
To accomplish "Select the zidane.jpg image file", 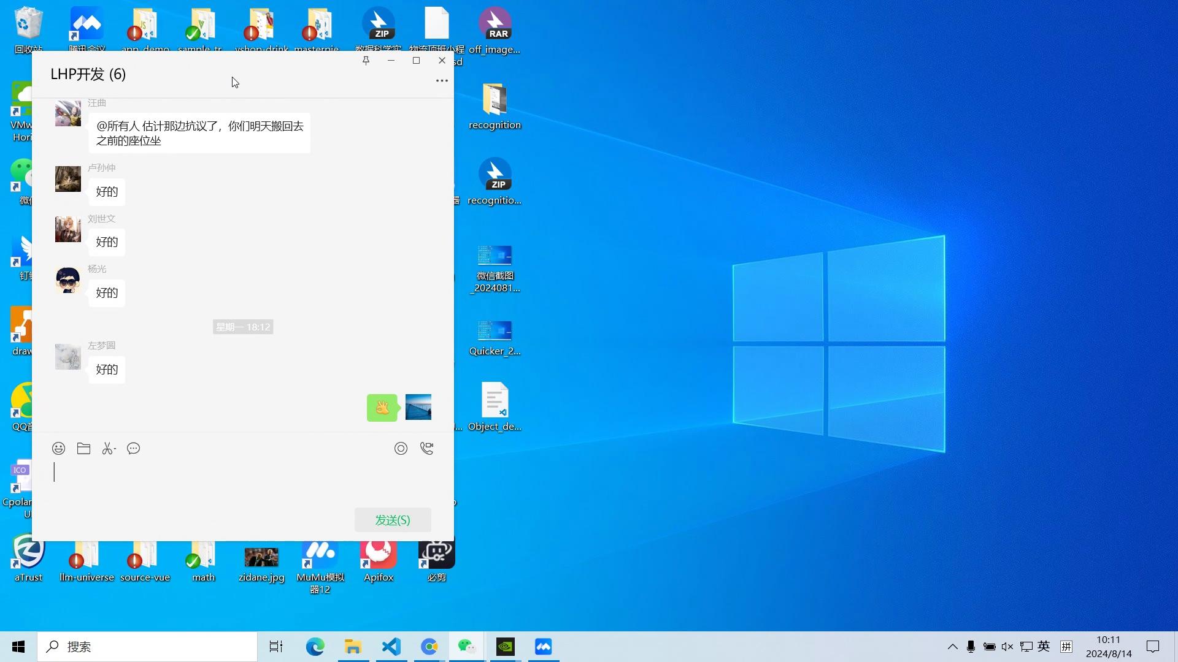I will coord(261,565).
